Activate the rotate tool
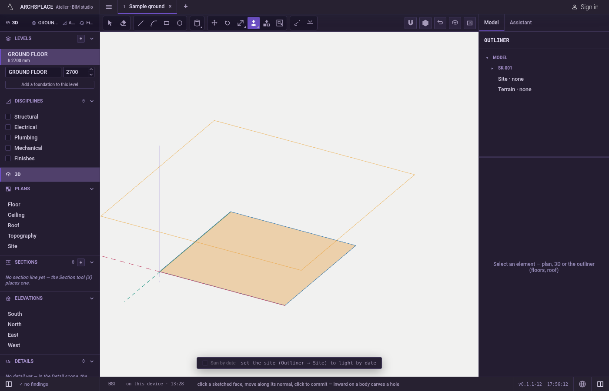609x391 pixels. click(228, 23)
